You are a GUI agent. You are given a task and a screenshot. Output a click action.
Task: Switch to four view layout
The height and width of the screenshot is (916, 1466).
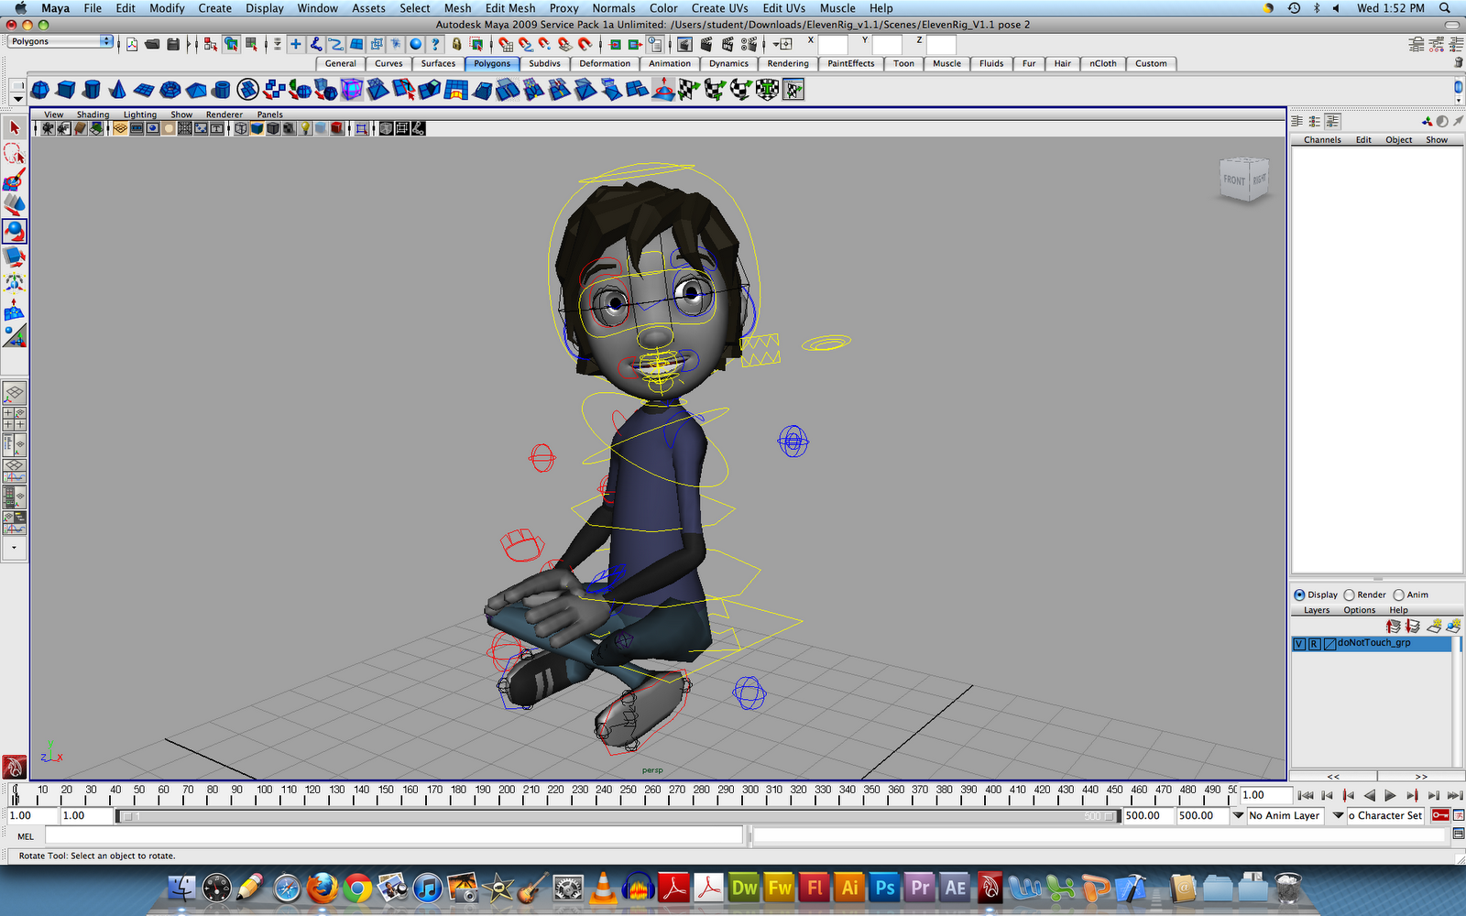tap(14, 420)
